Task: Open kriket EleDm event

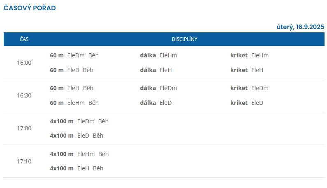Action: tap(249, 88)
